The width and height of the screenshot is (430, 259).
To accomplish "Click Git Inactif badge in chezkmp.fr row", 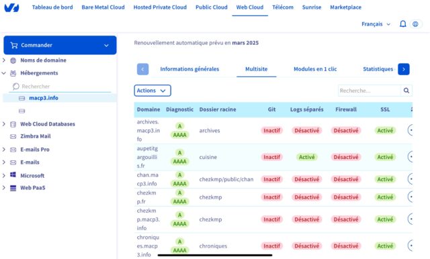I will pos(271,197).
